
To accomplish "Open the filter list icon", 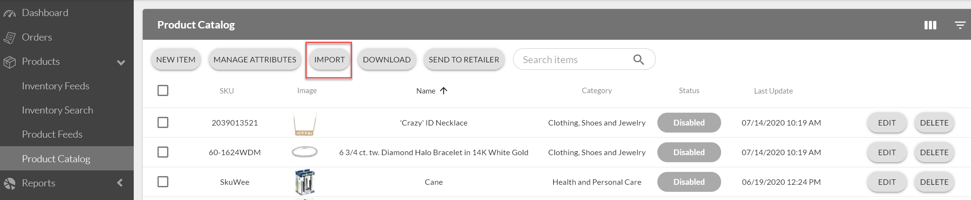I will click(960, 25).
